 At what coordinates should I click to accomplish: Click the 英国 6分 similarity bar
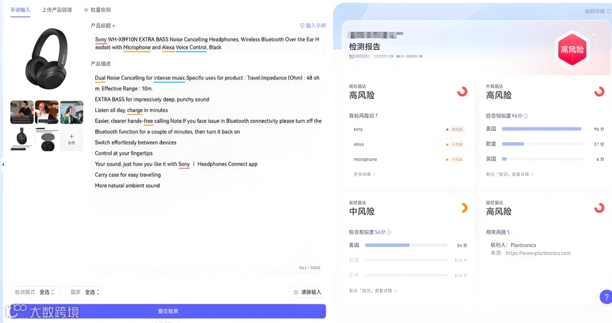tap(543, 159)
